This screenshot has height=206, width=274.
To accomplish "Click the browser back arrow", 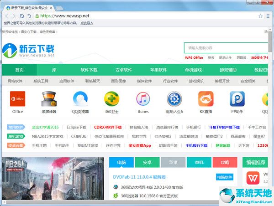I will tap(7, 16).
